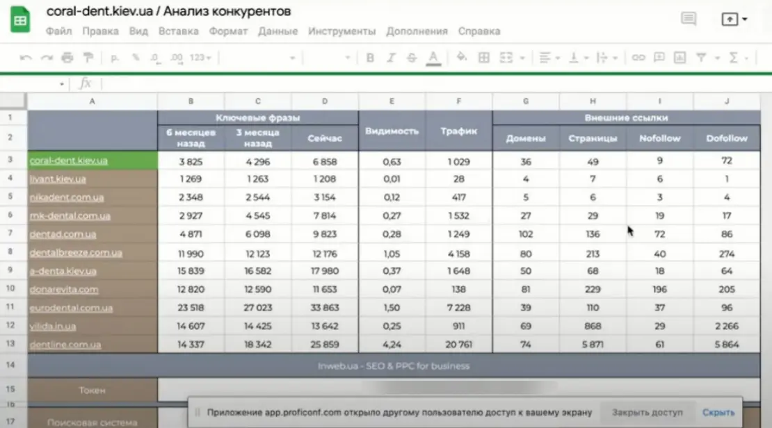Open the Справка menu
Viewport: 772px width, 428px height.
pos(479,31)
